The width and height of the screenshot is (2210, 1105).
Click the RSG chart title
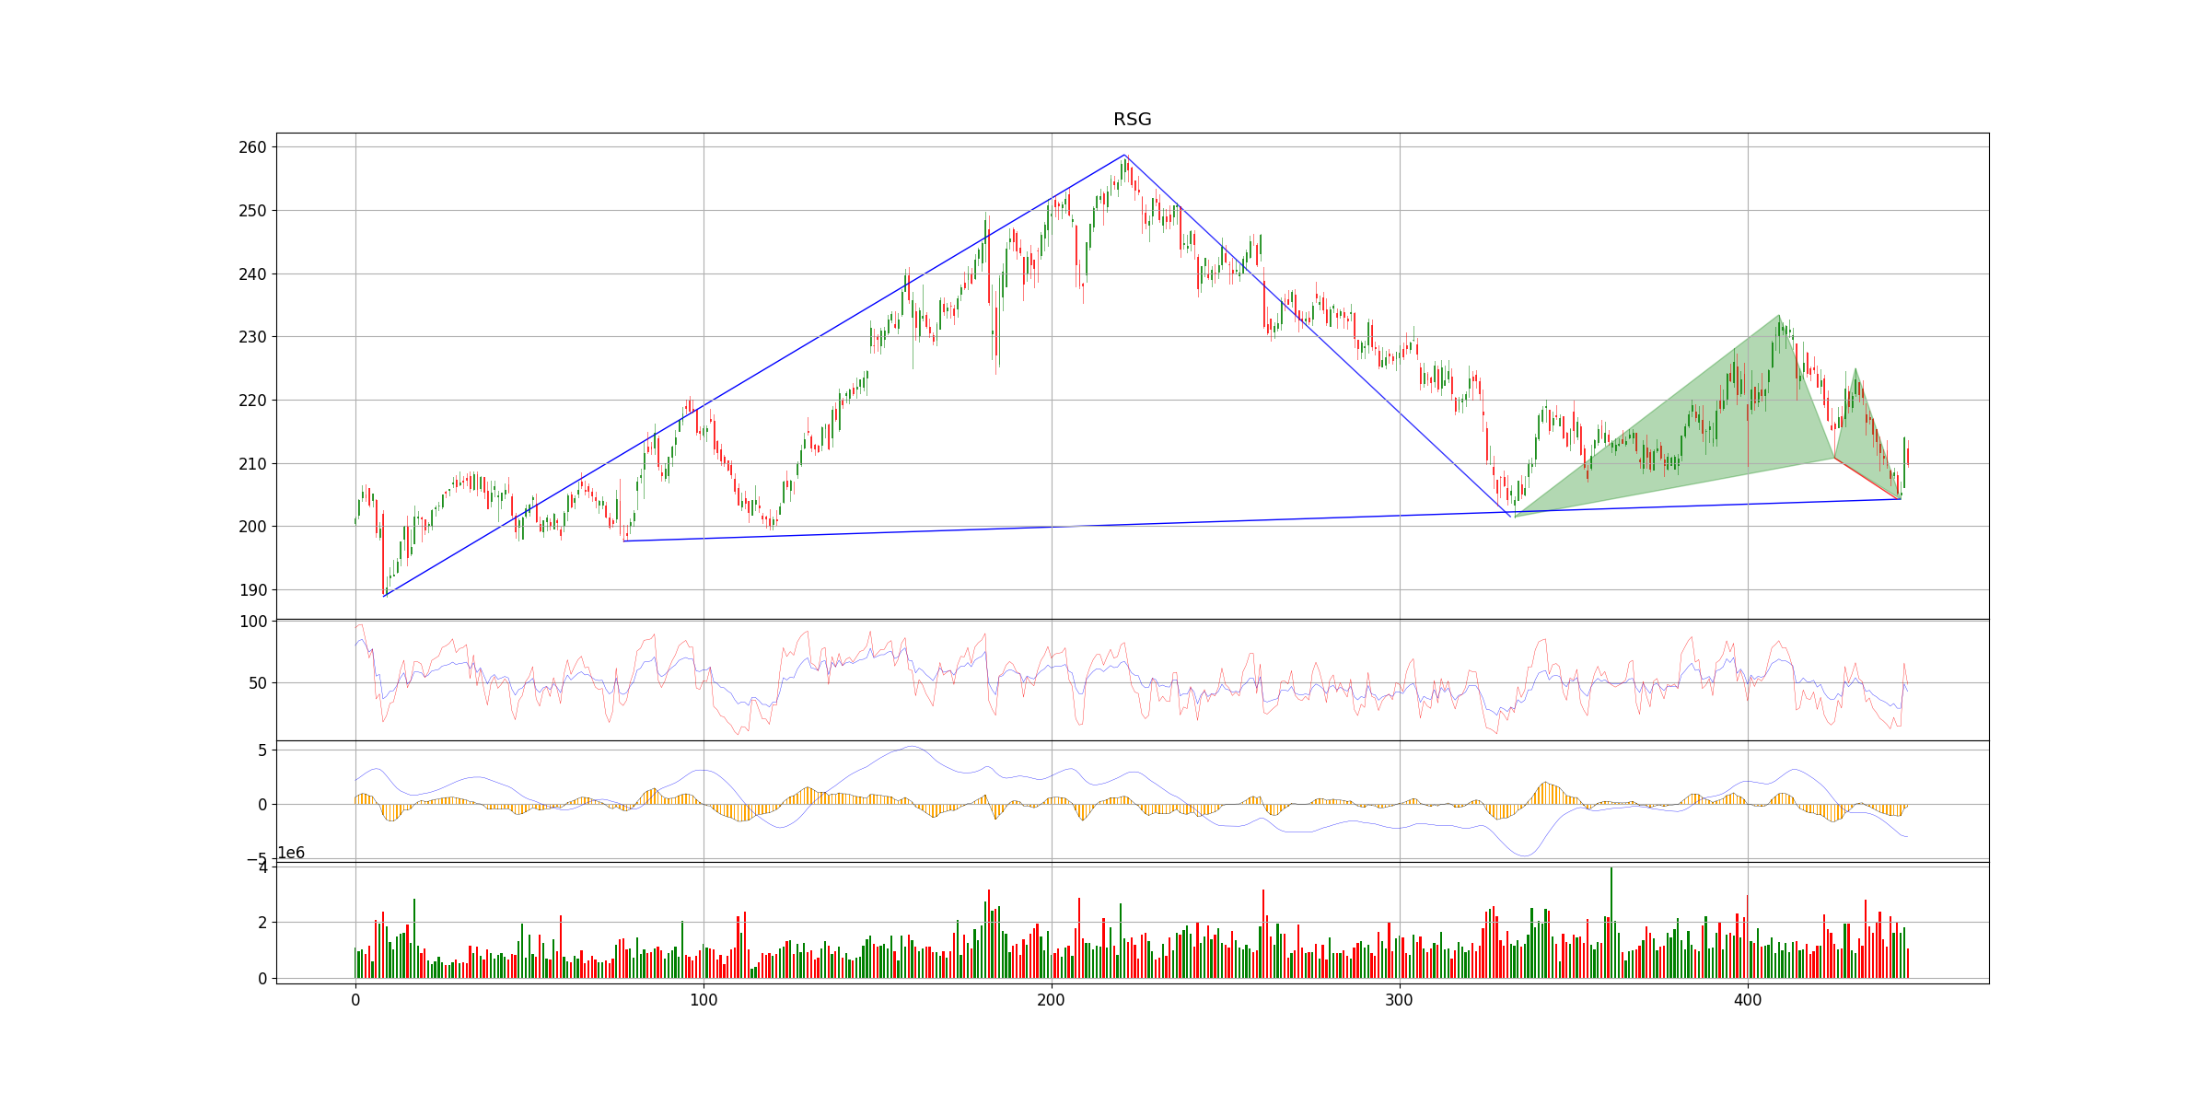click(1132, 120)
